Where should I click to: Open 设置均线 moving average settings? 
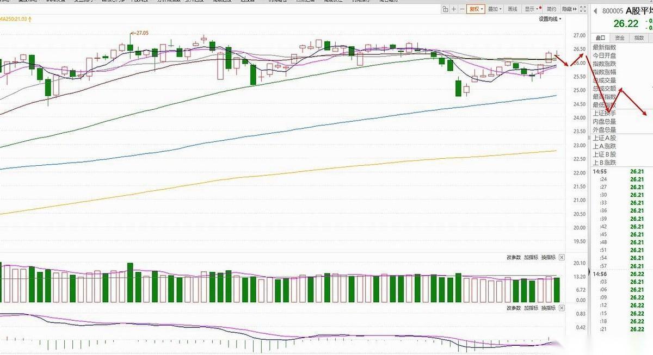(550, 19)
